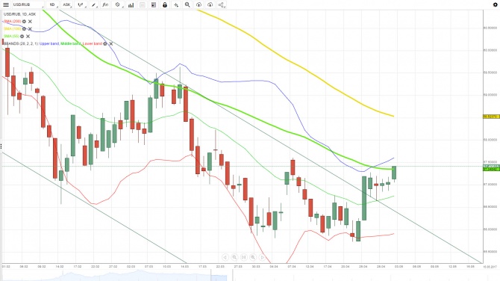500x281 pixels.
Task: Remove the BBANDS indicator
Action: tap(111, 43)
